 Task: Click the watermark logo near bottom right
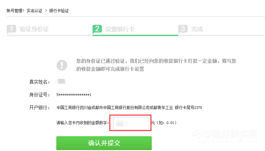225,135
